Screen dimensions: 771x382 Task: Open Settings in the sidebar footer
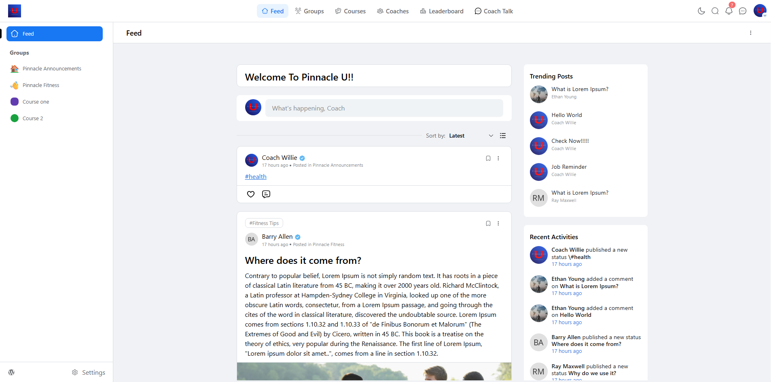click(89, 372)
